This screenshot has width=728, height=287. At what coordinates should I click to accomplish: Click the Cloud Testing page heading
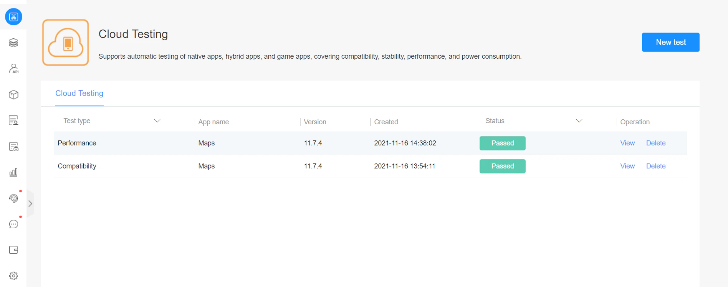(x=133, y=34)
